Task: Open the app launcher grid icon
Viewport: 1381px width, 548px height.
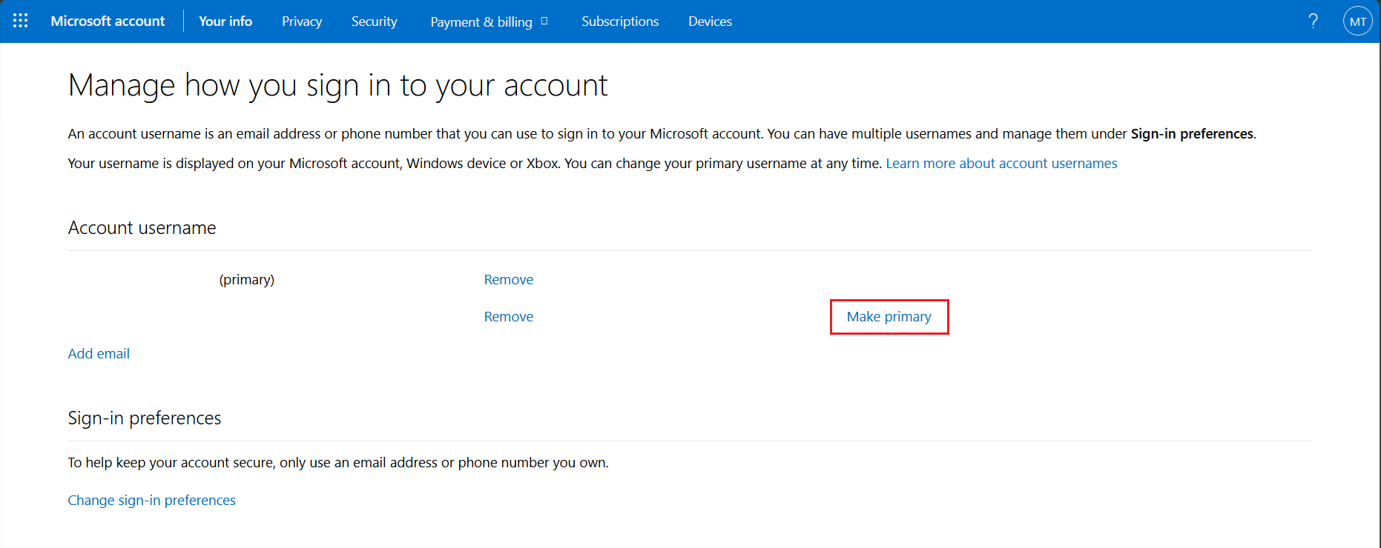Action: (21, 21)
